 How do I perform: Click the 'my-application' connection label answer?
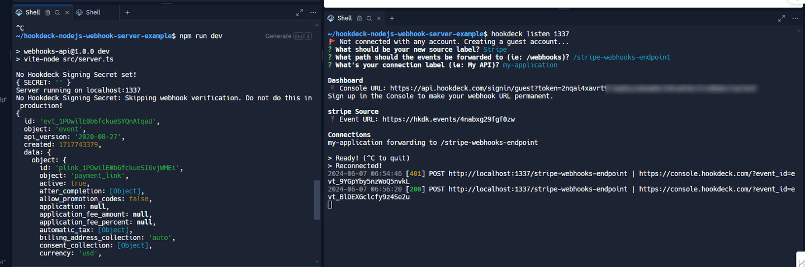(x=530, y=65)
